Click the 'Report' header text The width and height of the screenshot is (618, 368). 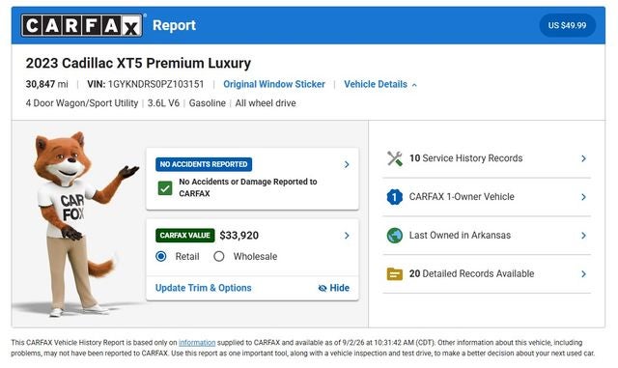(174, 25)
